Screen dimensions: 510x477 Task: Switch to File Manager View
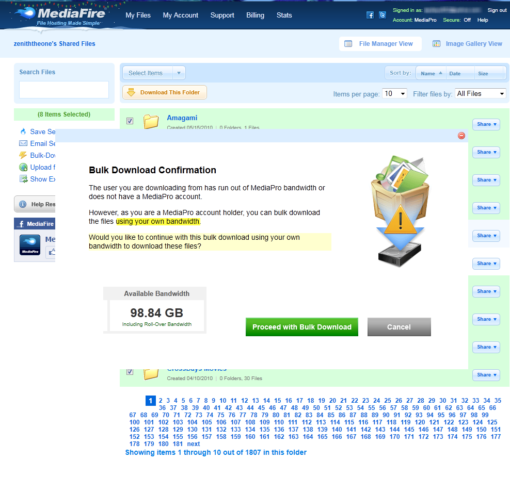click(380, 44)
